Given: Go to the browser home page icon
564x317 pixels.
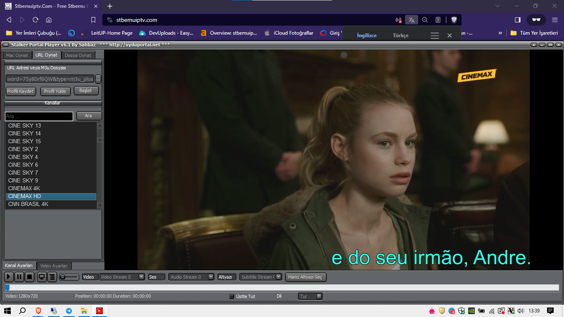Looking at the screenshot, I should click(x=49, y=20).
